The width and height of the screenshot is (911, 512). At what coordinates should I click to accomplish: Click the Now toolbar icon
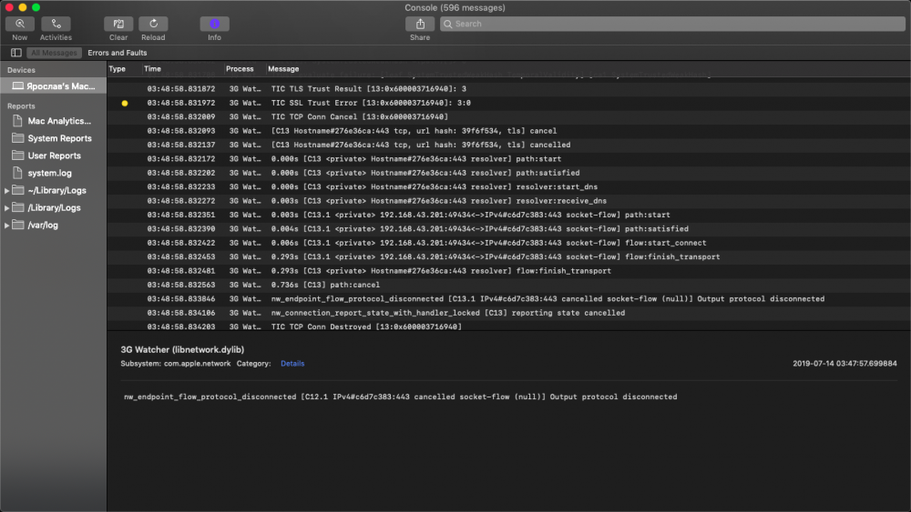tap(19, 25)
